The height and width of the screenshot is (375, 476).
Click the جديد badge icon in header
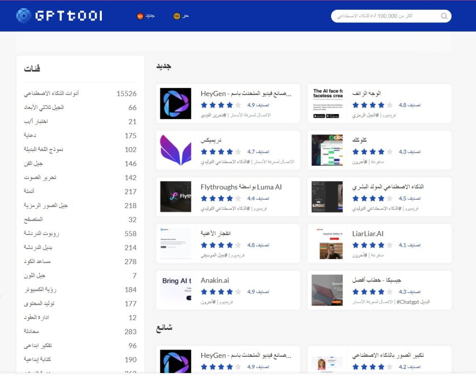click(x=140, y=16)
